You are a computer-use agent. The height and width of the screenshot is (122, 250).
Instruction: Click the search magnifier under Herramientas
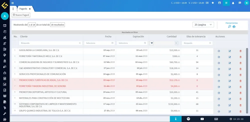(229, 27)
